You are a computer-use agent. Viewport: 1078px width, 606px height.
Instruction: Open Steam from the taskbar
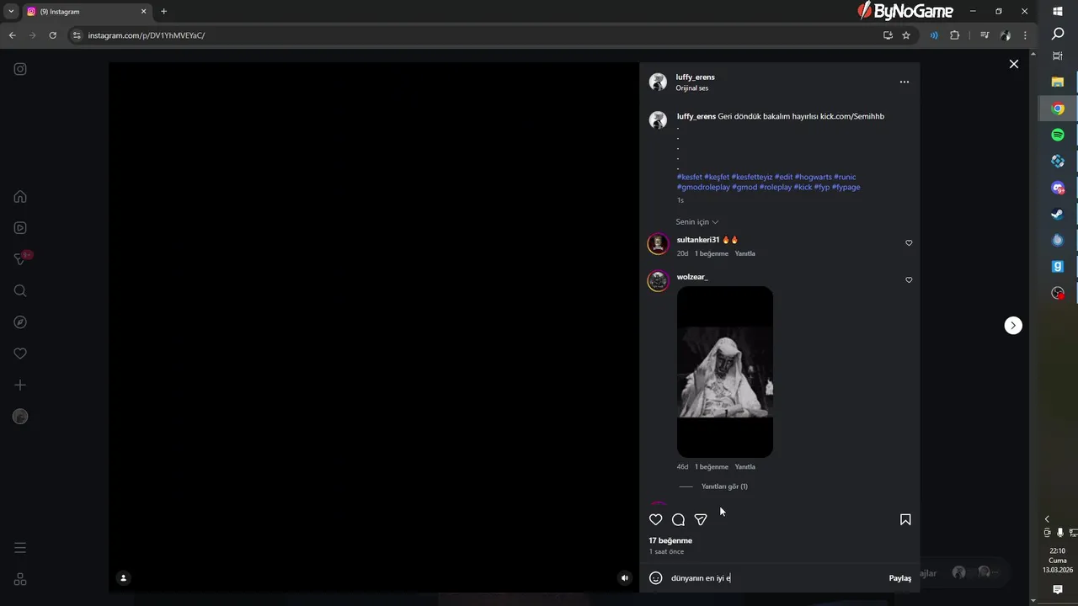(1058, 214)
